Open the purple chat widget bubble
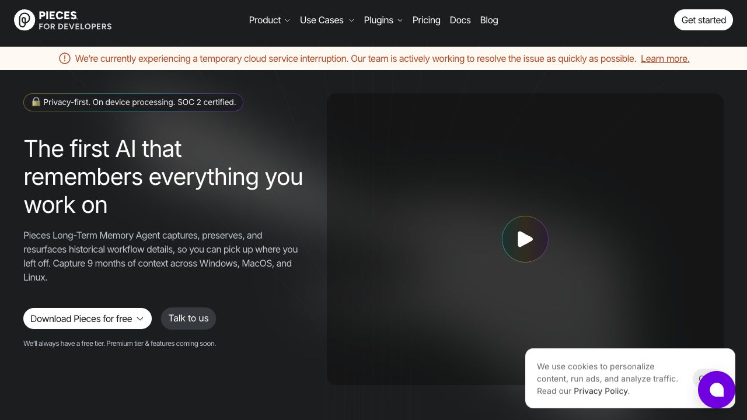 click(x=716, y=390)
